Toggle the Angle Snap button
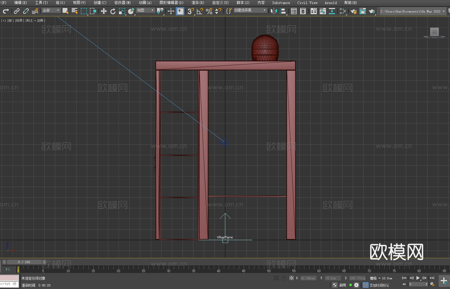 (200, 11)
